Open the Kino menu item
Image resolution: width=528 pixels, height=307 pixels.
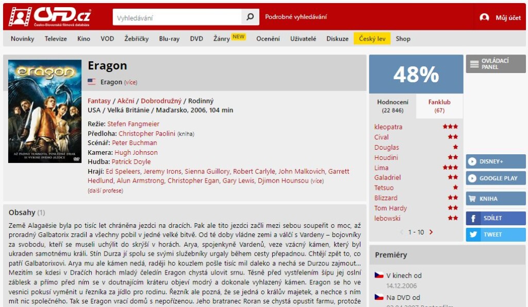pos(84,39)
